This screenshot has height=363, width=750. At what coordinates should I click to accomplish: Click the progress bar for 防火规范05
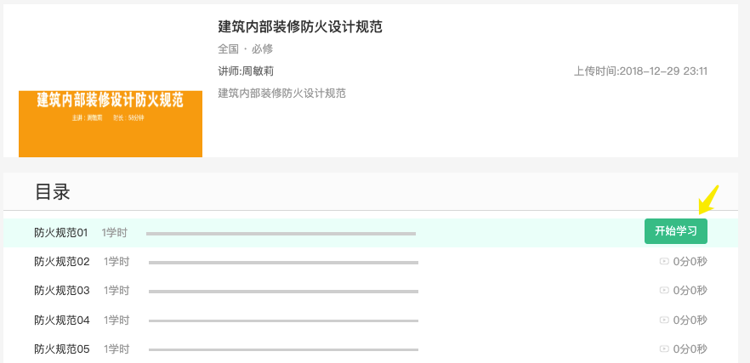(283, 349)
